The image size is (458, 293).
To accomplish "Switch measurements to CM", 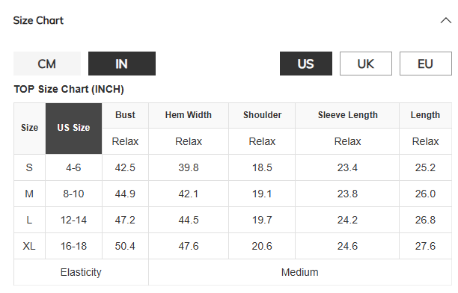I will (x=47, y=64).
